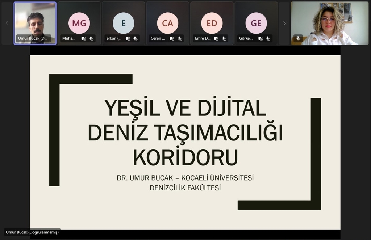Click the GE avatar participant
The height and width of the screenshot is (240, 371).
(x=256, y=23)
